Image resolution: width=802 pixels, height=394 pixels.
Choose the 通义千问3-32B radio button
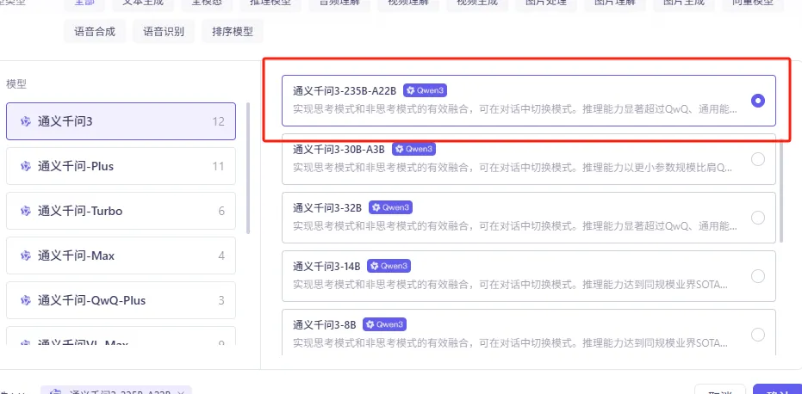pos(757,217)
